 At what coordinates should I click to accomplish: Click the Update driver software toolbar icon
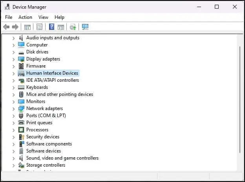pos(73,27)
